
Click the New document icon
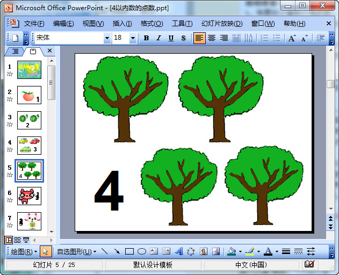(x=16, y=38)
